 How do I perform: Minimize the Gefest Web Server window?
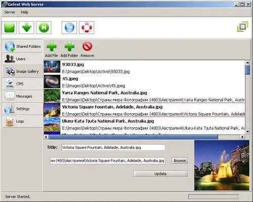tap(236, 5)
